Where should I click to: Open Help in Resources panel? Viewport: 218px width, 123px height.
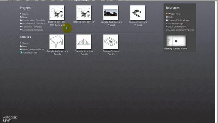[x=171, y=17]
